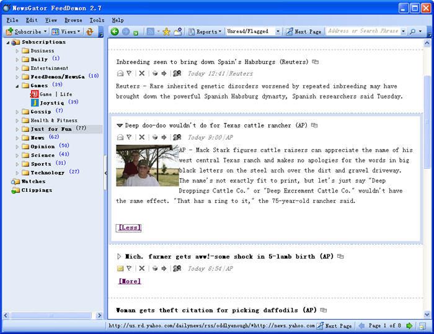Click the [More] link
Screen dimensions: 434x334
click(x=130, y=281)
